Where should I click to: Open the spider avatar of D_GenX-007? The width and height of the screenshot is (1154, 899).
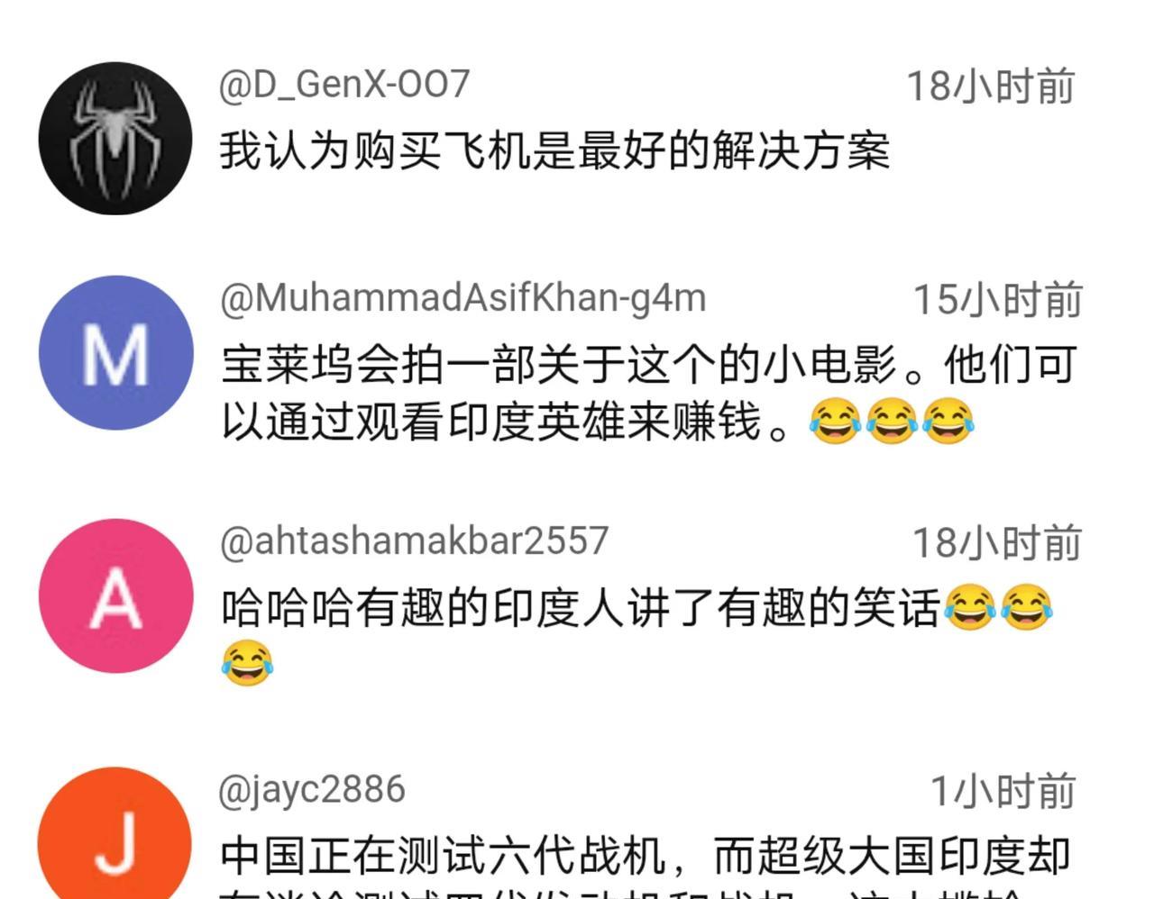coord(115,138)
